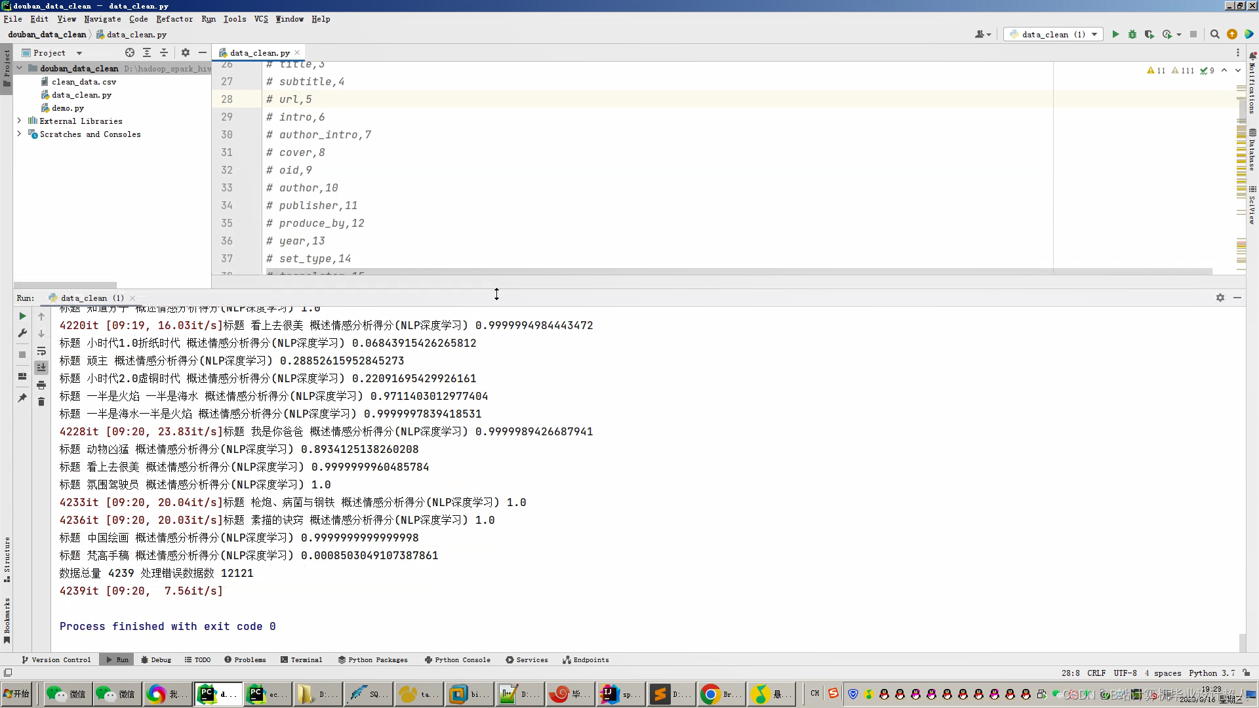Print the Run console output
The image size is (1259, 708).
pos(41,385)
